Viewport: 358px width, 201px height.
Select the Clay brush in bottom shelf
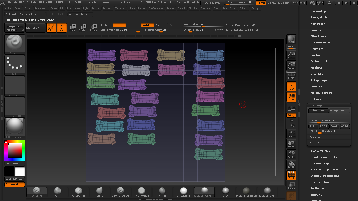tap(58, 192)
